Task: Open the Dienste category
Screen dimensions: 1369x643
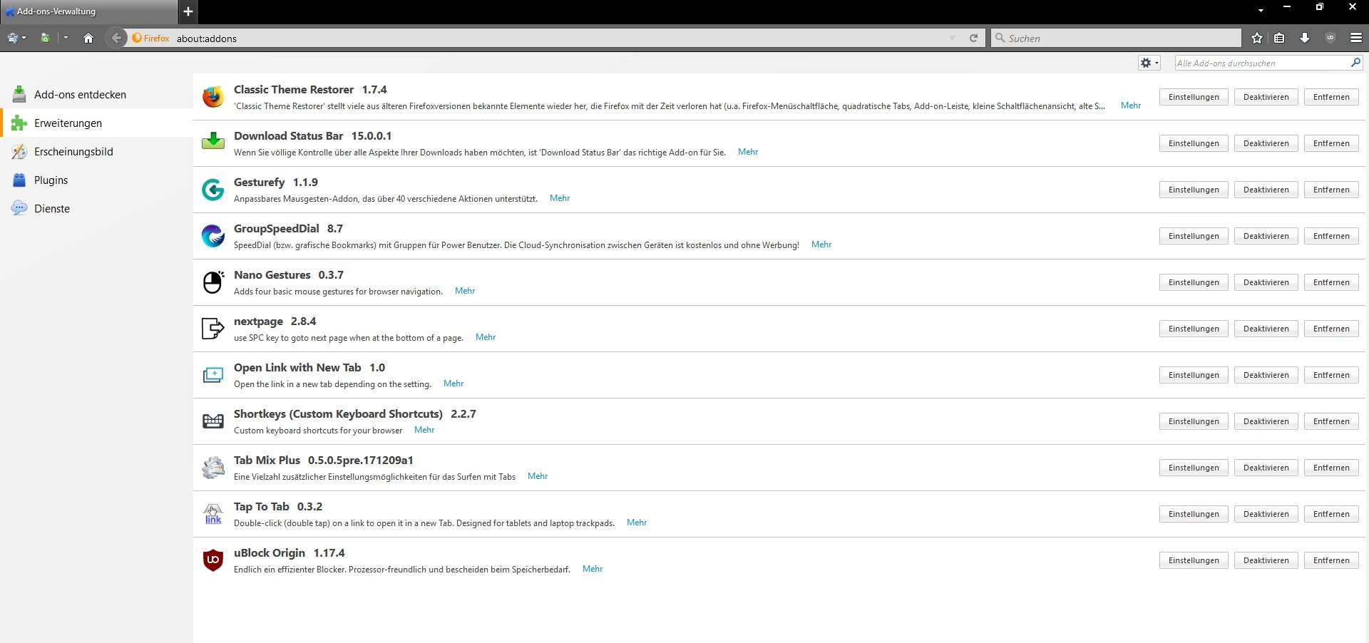Action: (x=96, y=208)
